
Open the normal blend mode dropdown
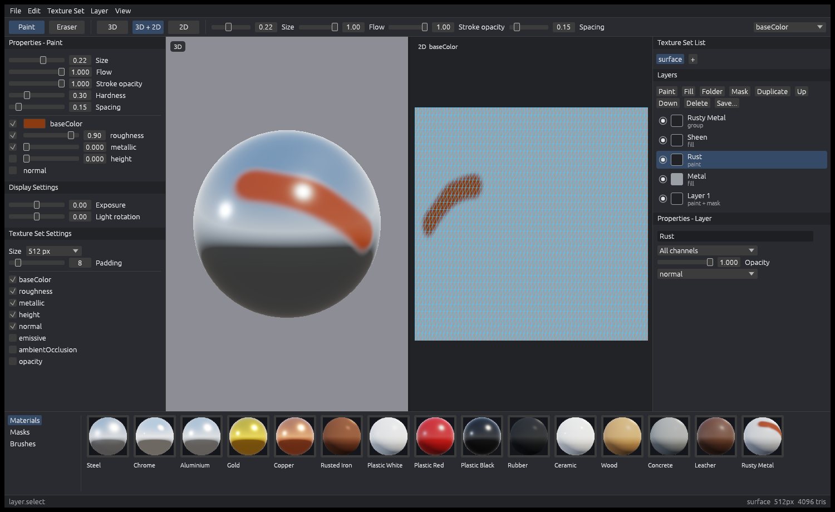(x=707, y=274)
